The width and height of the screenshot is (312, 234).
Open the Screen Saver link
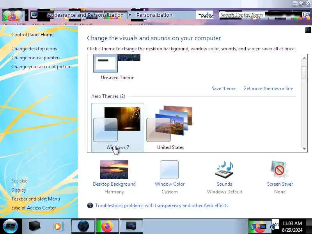pyautogui.click(x=280, y=184)
